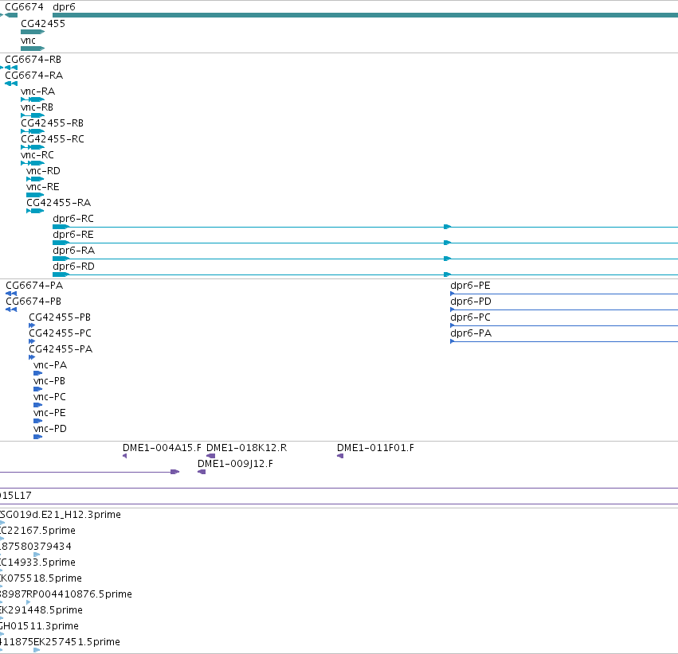Screen dimensions: 678x654
Task: Select the dpr6-RE transcript label
Action: point(73,235)
